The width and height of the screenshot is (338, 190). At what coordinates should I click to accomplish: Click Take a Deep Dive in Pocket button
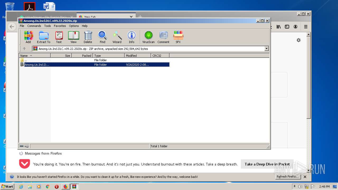pos(267,164)
